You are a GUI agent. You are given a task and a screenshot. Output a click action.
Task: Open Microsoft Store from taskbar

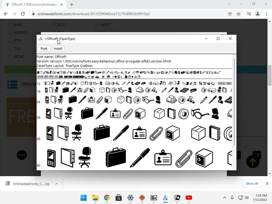pyautogui.click(x=119, y=198)
